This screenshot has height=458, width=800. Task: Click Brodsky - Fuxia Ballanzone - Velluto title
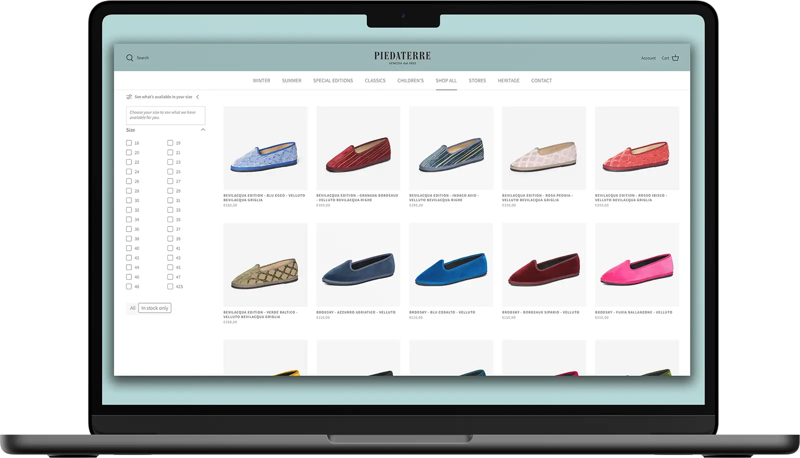coord(633,312)
